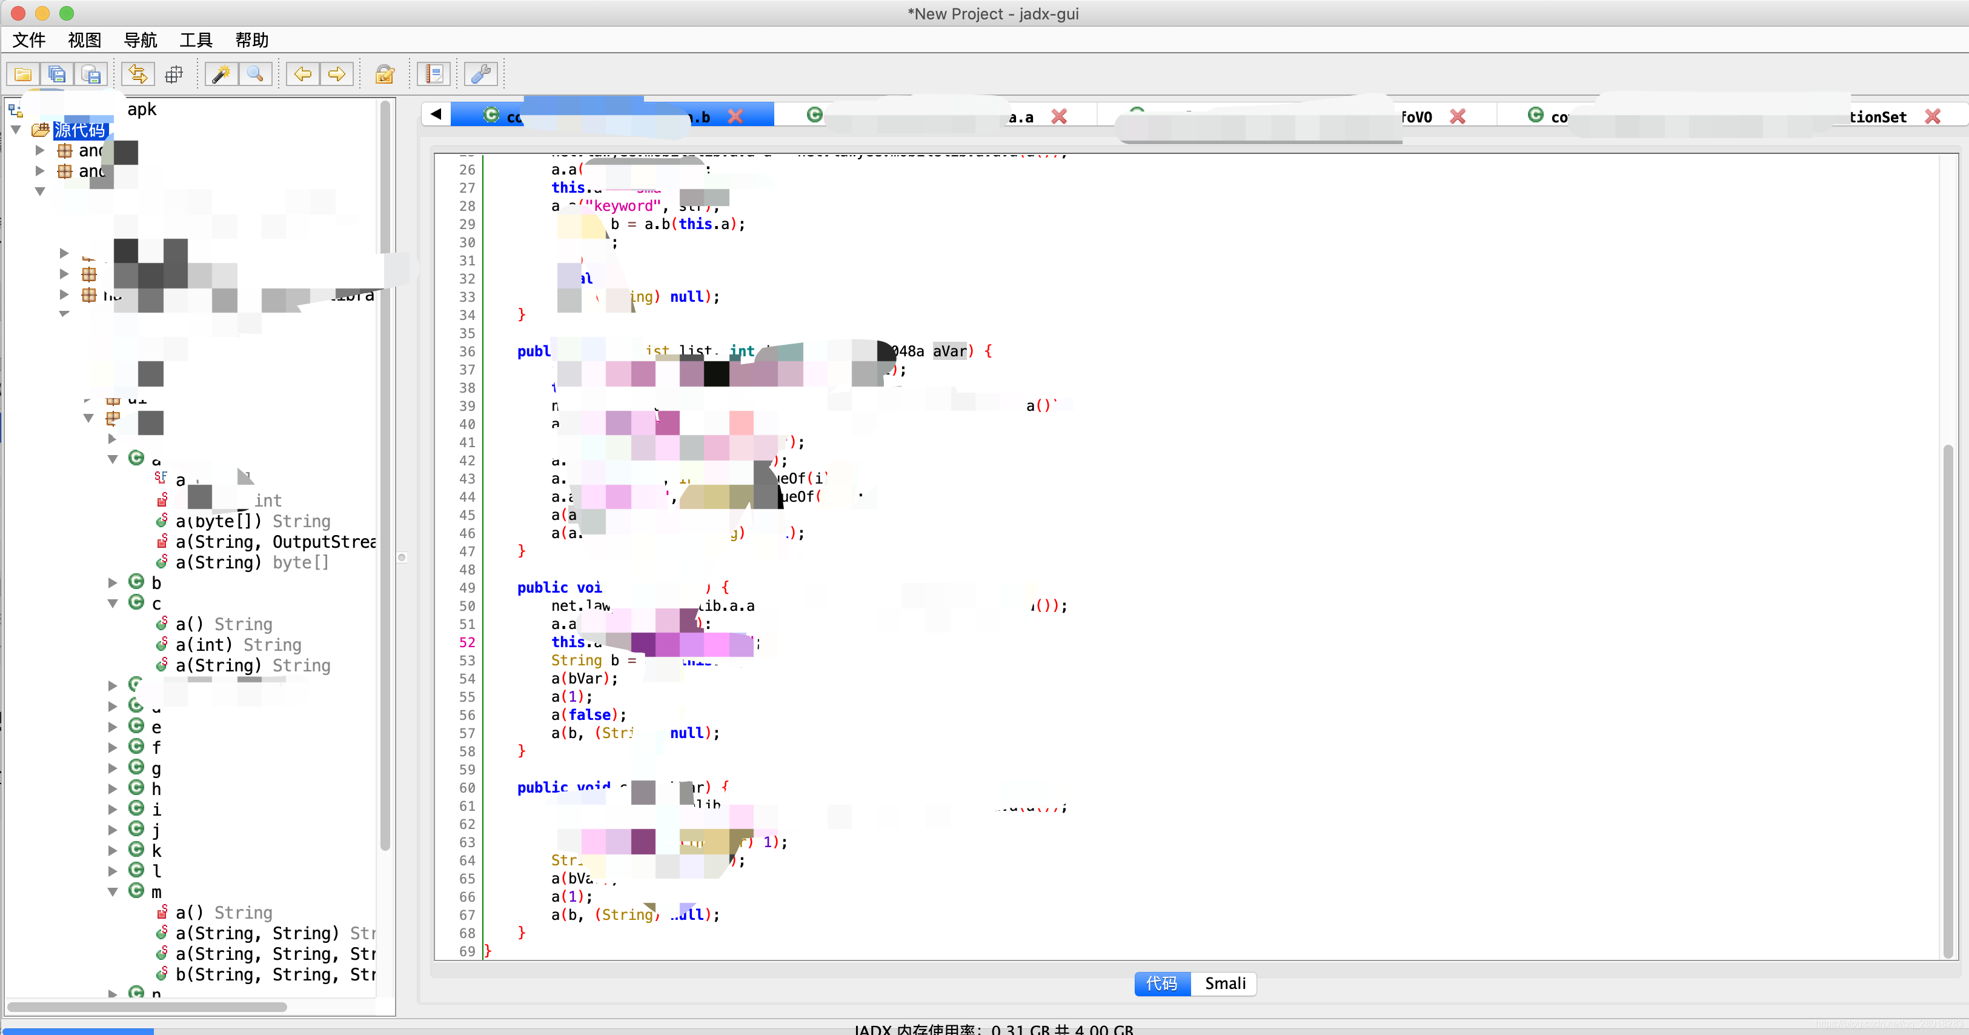
Task: Open the log viewer notebook icon
Action: (x=433, y=74)
